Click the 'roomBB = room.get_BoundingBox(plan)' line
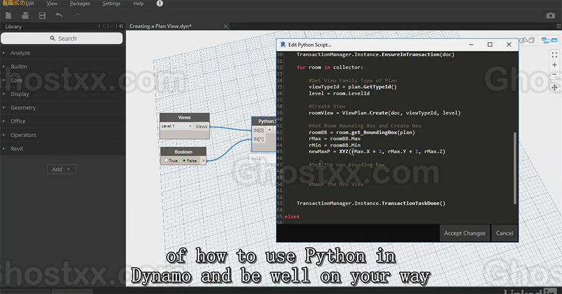 coord(361,132)
